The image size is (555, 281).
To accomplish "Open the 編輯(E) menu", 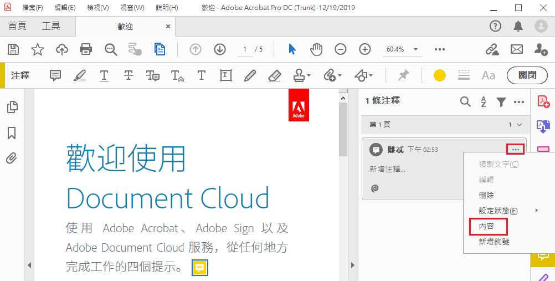I will coord(65,7).
